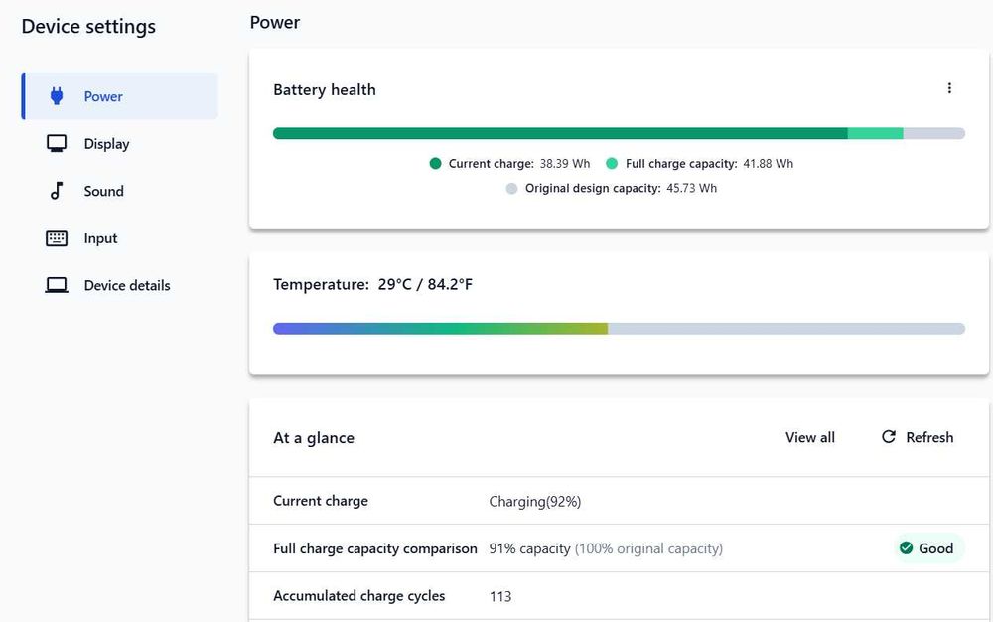Image resolution: width=993 pixels, height=622 pixels.
Task: Toggle the Full charge capacity legend dot
Action: click(x=612, y=164)
